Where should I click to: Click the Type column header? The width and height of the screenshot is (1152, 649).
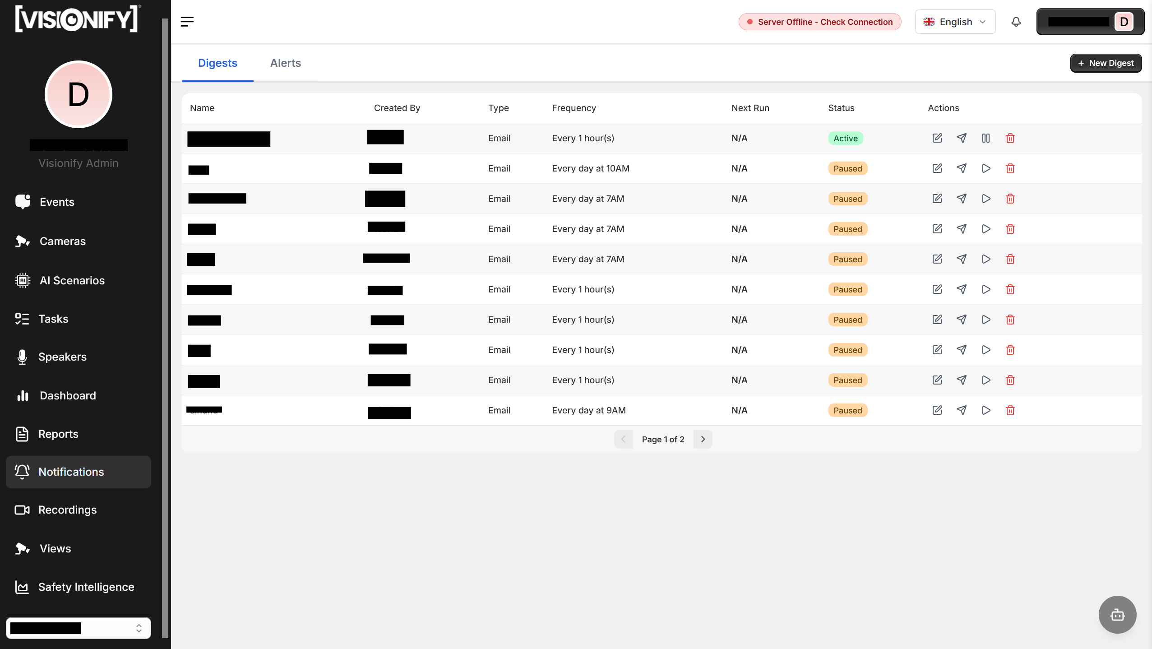[499, 108]
